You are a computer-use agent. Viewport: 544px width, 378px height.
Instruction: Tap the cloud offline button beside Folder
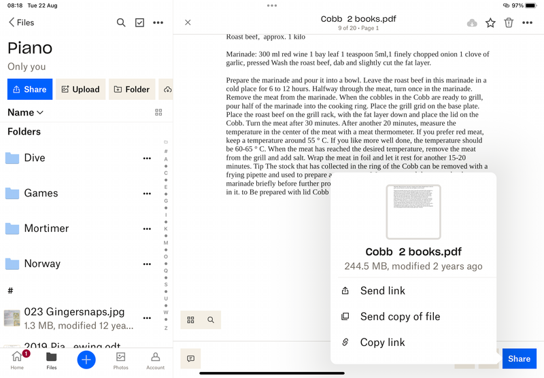click(x=167, y=89)
